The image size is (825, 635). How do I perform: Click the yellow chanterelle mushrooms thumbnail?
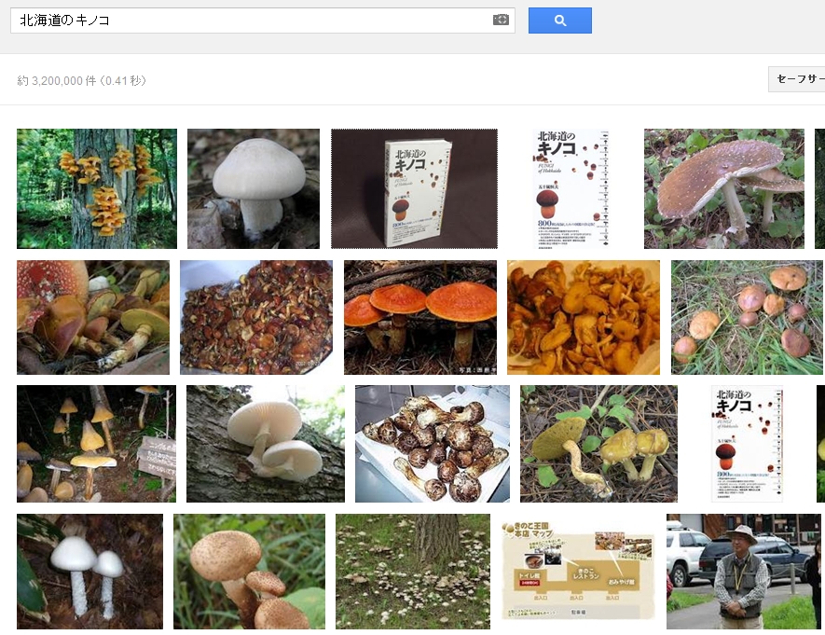tap(584, 317)
